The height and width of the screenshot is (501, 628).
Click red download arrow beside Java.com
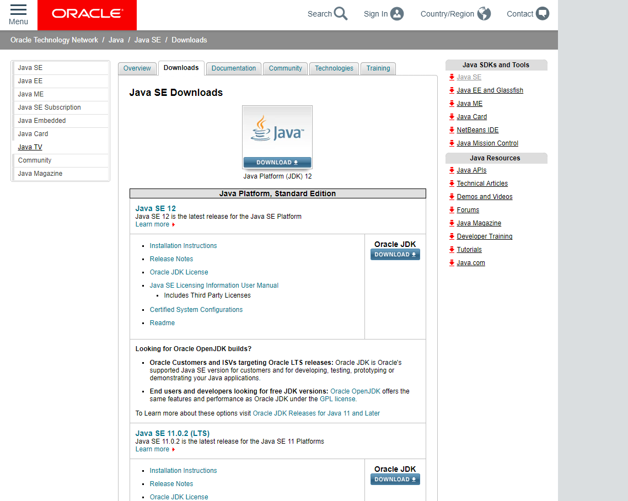[x=452, y=263]
